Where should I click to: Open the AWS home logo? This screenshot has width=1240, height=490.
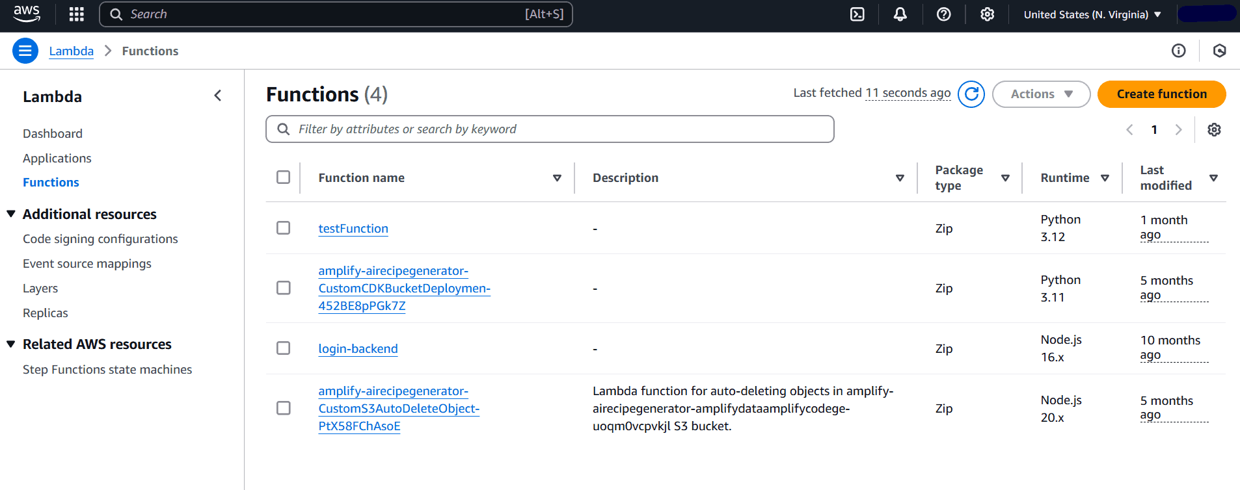(27, 14)
